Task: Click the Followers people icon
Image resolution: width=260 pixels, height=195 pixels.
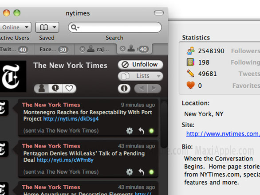Action: (x=190, y=51)
